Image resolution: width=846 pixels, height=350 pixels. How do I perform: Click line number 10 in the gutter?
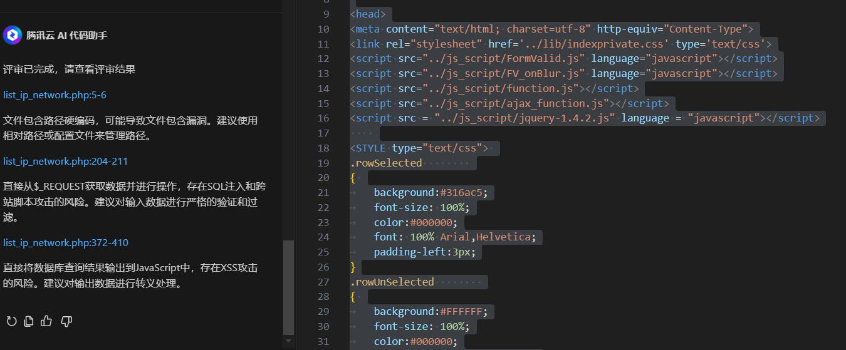(x=323, y=29)
